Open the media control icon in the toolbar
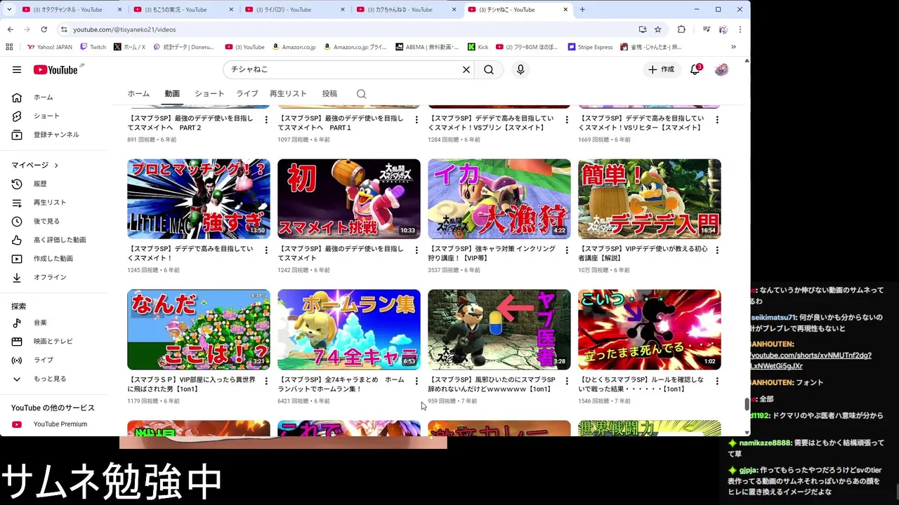 707,29
